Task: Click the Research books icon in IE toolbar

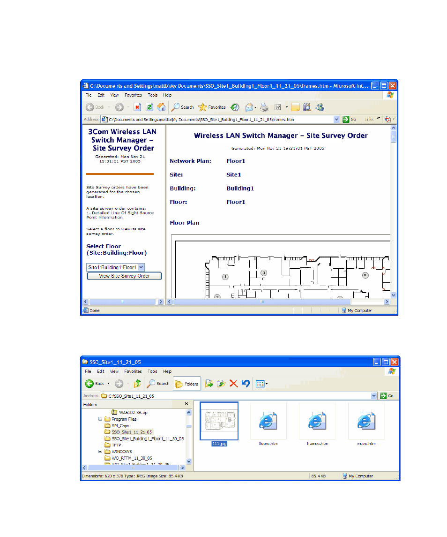Action: [x=307, y=107]
